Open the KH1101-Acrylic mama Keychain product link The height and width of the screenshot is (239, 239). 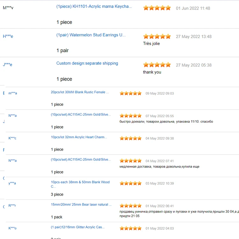[94, 6]
